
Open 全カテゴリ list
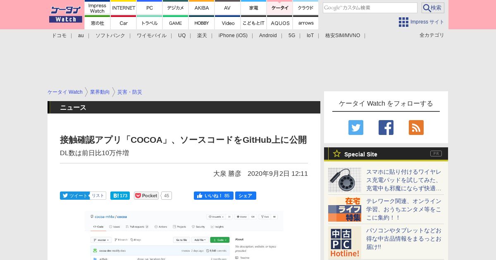click(x=432, y=35)
